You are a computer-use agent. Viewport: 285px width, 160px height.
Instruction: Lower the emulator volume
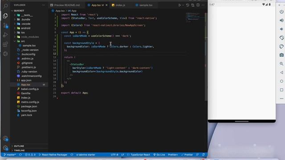(x=281, y=29)
